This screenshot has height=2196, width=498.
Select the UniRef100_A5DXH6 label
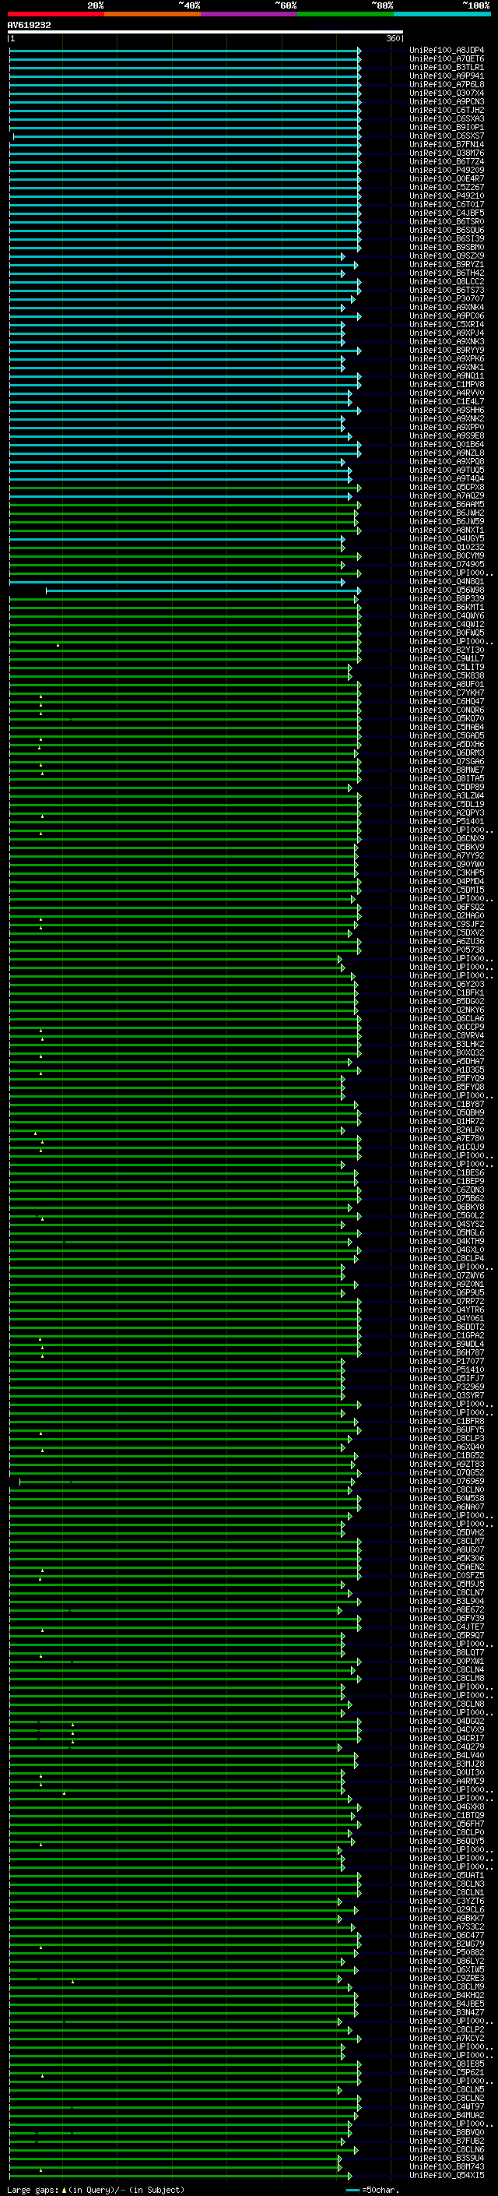point(447,744)
